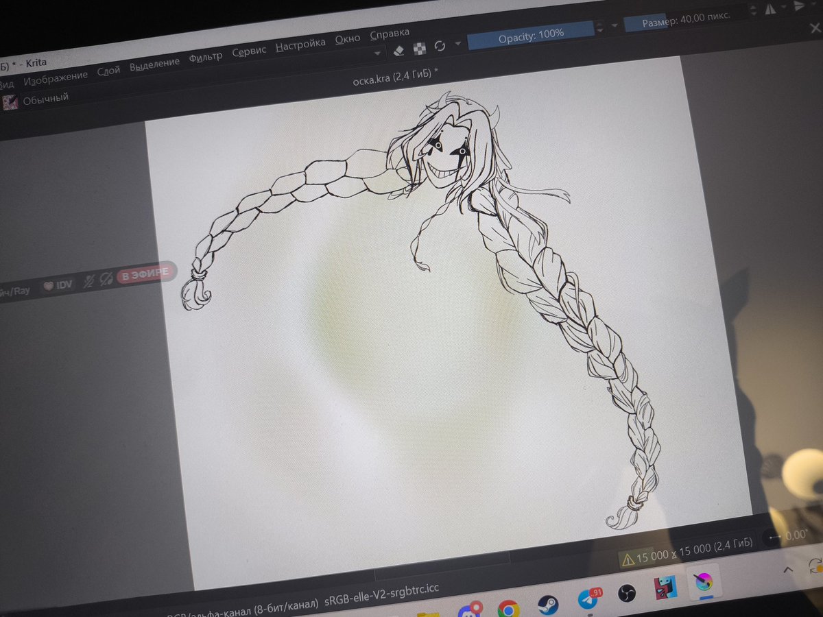Toggle preserve alpha checkerboard icon

(419, 48)
